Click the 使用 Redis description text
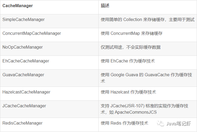197x132 pixels. pos(124,123)
